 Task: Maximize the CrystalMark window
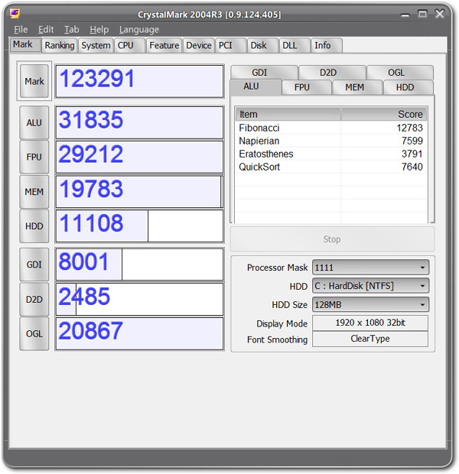point(422,14)
